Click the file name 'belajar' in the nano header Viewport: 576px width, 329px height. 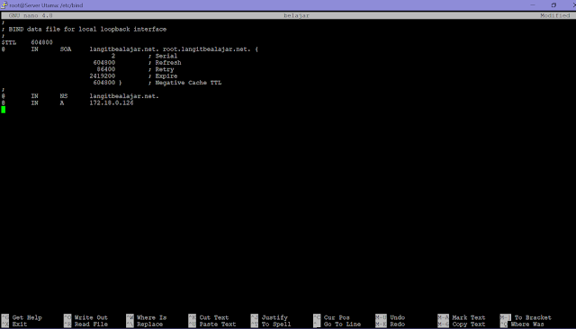pyautogui.click(x=296, y=16)
